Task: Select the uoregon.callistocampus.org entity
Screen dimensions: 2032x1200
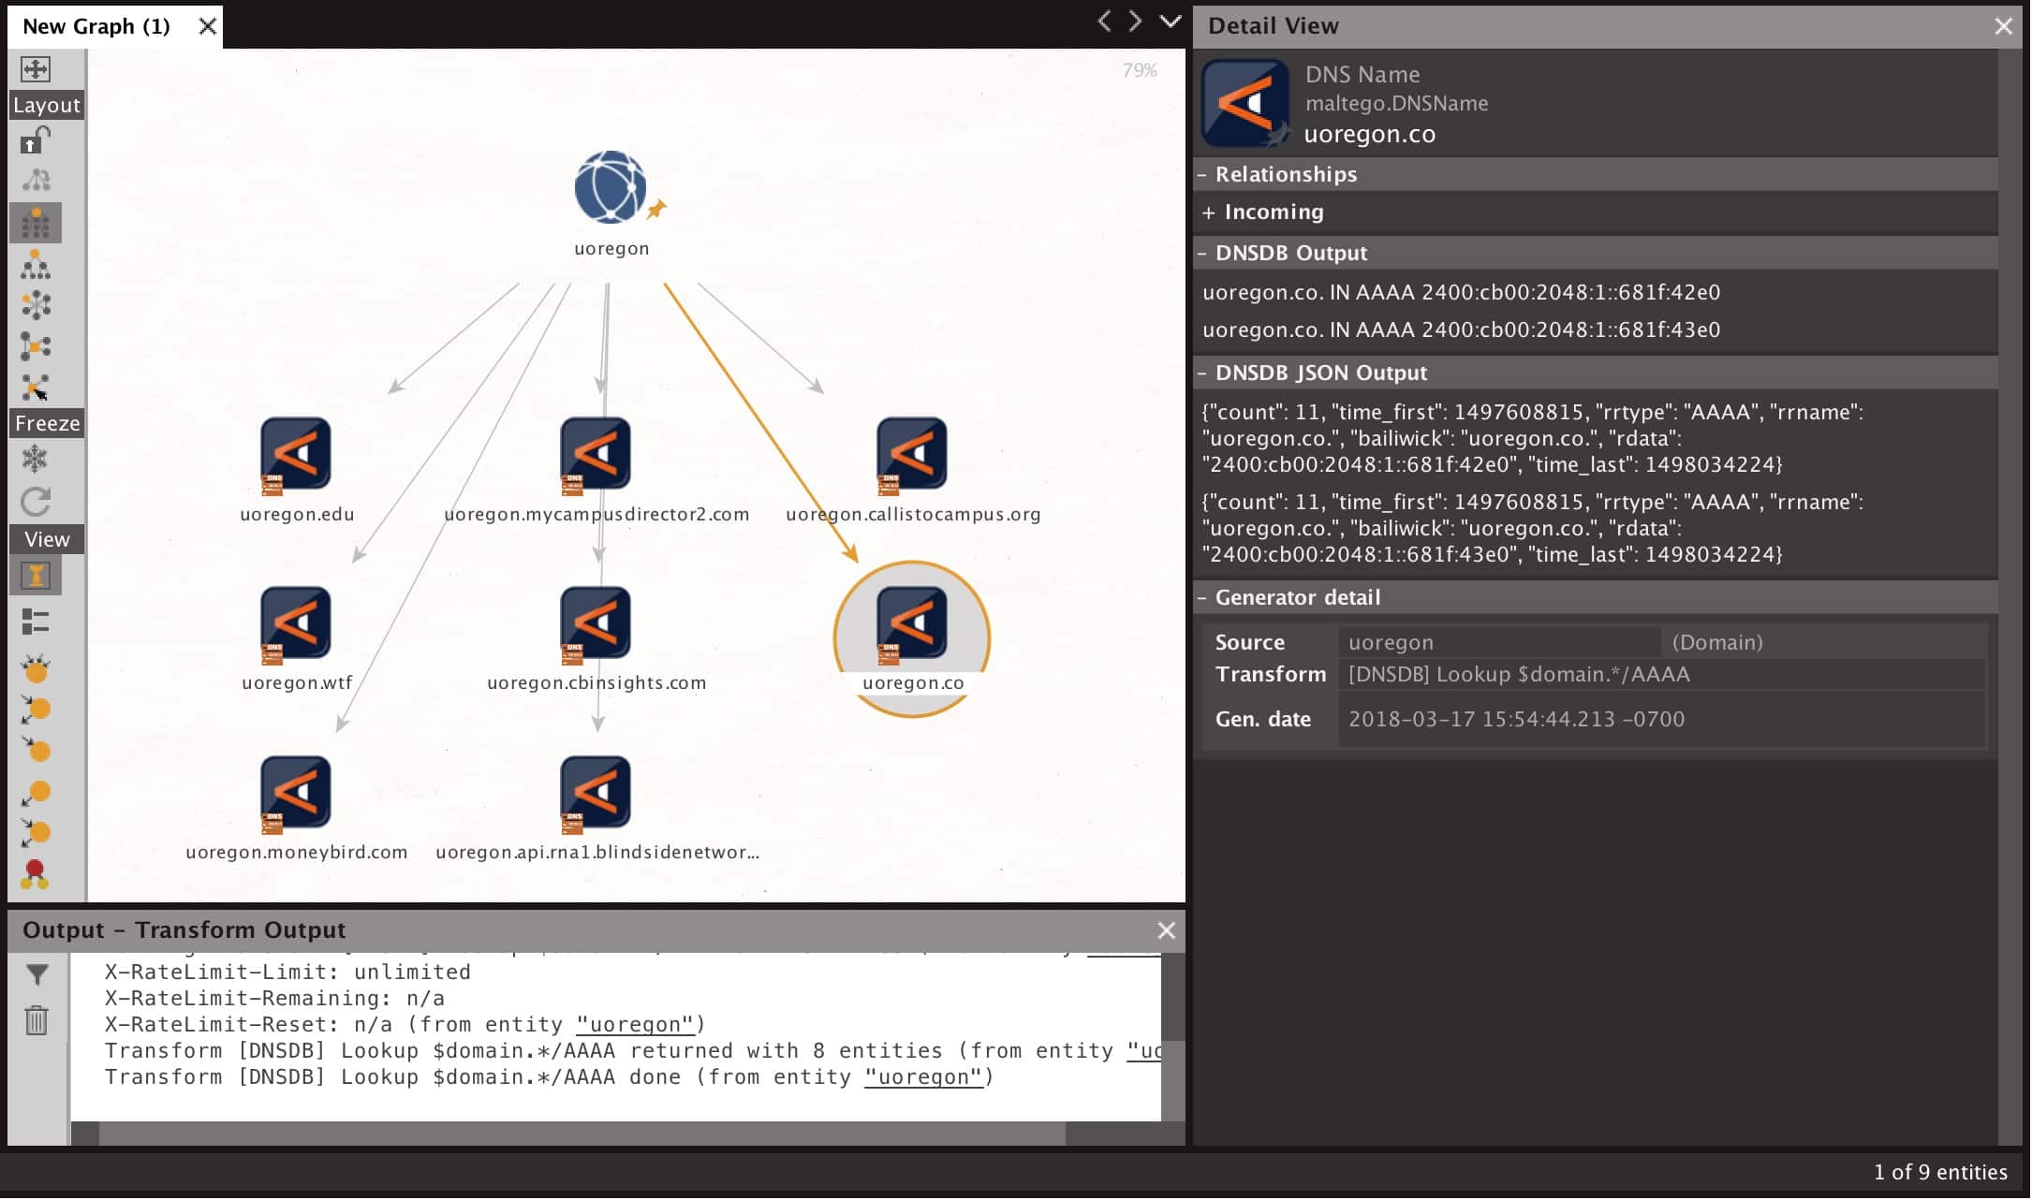Action: [x=912, y=453]
